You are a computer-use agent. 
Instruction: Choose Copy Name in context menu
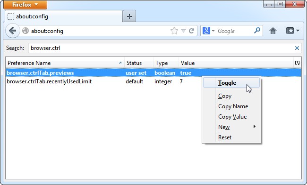231,106
